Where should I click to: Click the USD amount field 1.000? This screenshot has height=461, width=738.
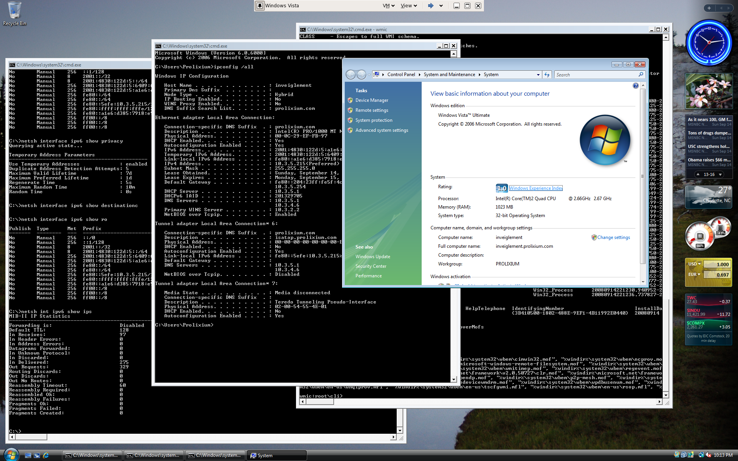point(717,264)
